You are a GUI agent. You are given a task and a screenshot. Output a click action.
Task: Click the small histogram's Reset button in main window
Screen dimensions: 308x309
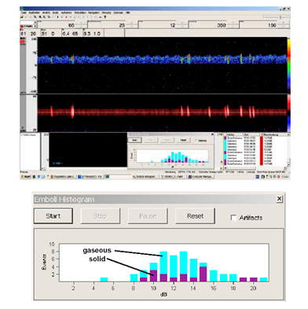(x=183, y=140)
